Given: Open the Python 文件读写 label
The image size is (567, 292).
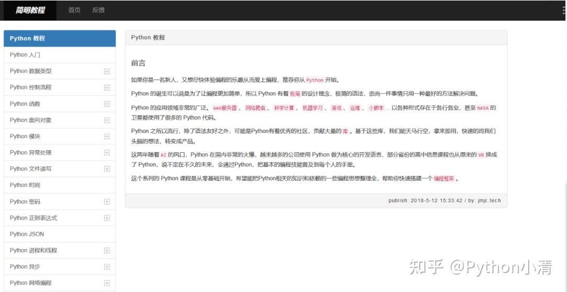Looking at the screenshot, I should pyautogui.click(x=31, y=169).
